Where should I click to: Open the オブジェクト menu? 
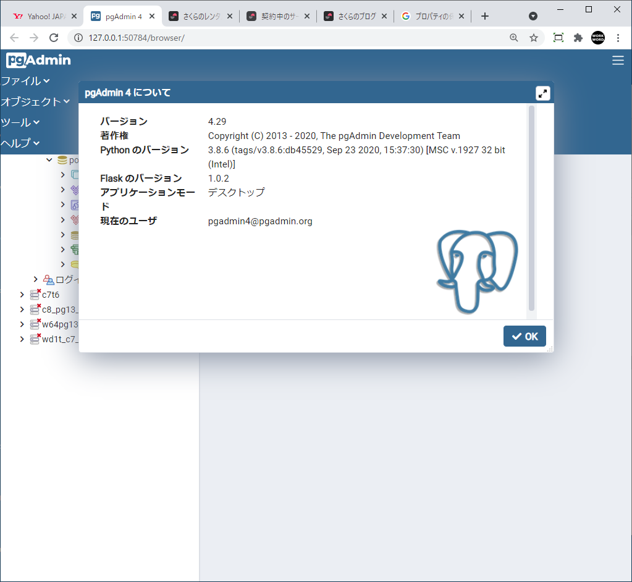click(x=35, y=101)
